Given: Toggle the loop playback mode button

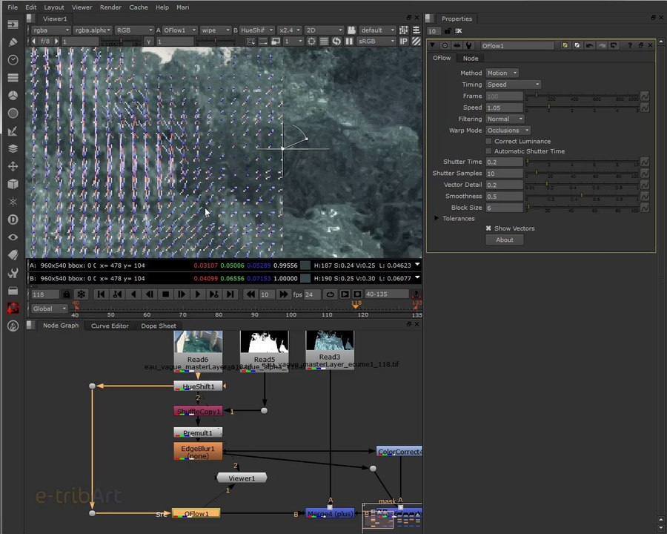Looking at the screenshot, I should tap(330, 294).
